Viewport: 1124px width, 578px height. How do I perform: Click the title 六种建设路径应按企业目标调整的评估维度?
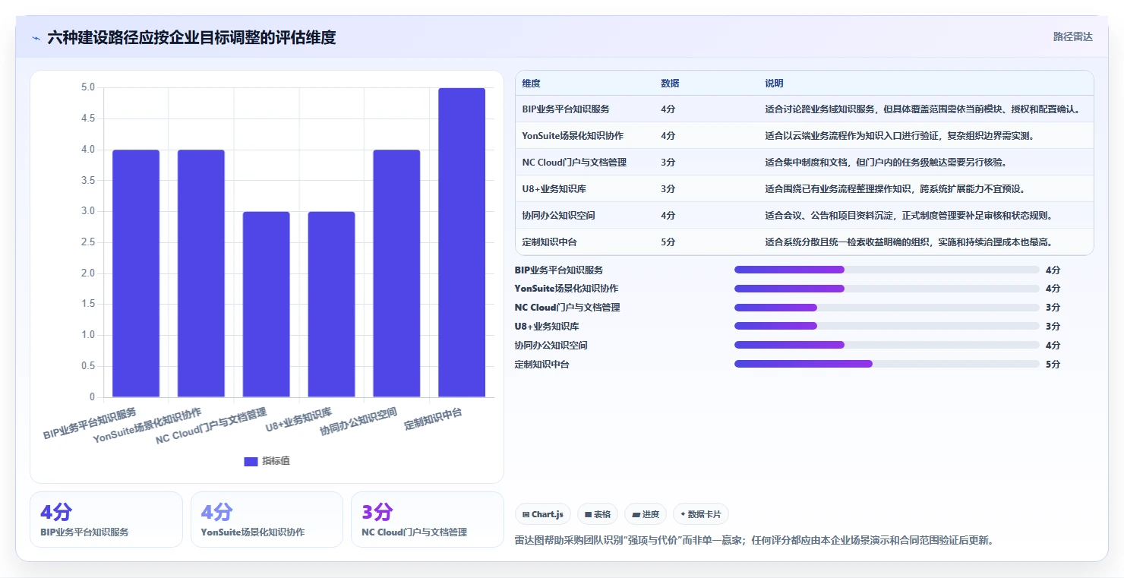(x=191, y=37)
